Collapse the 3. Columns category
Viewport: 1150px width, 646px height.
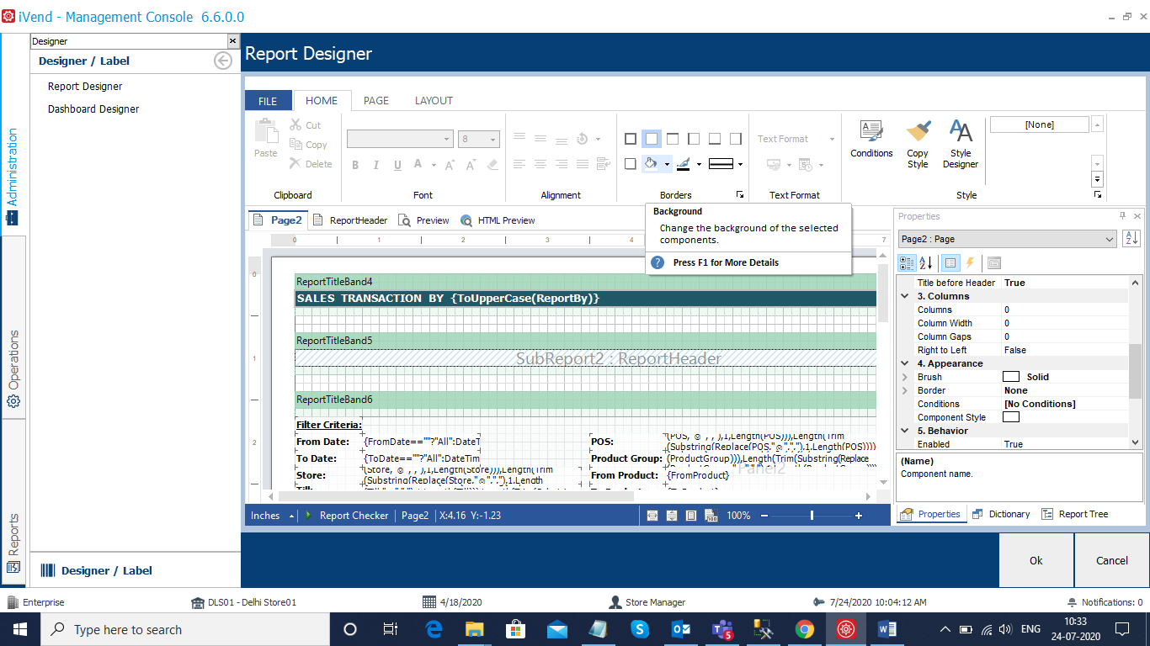tap(905, 296)
